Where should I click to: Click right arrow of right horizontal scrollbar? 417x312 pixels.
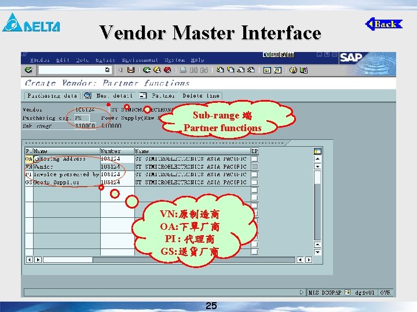click(x=309, y=260)
